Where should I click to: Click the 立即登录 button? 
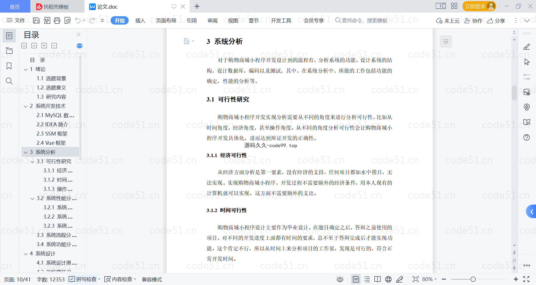(479, 6)
